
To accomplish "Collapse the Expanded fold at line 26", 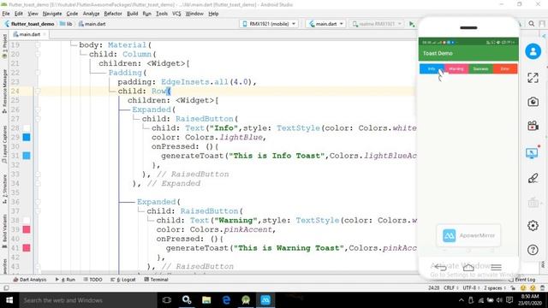I will click(38, 110).
